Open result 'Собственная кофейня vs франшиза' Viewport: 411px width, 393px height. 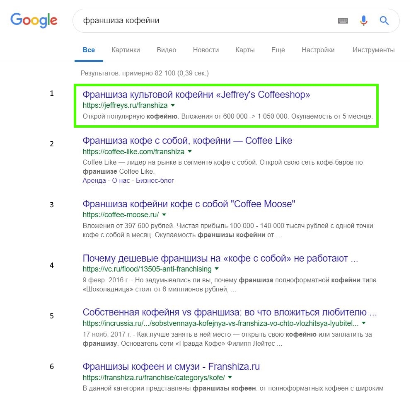click(x=230, y=312)
